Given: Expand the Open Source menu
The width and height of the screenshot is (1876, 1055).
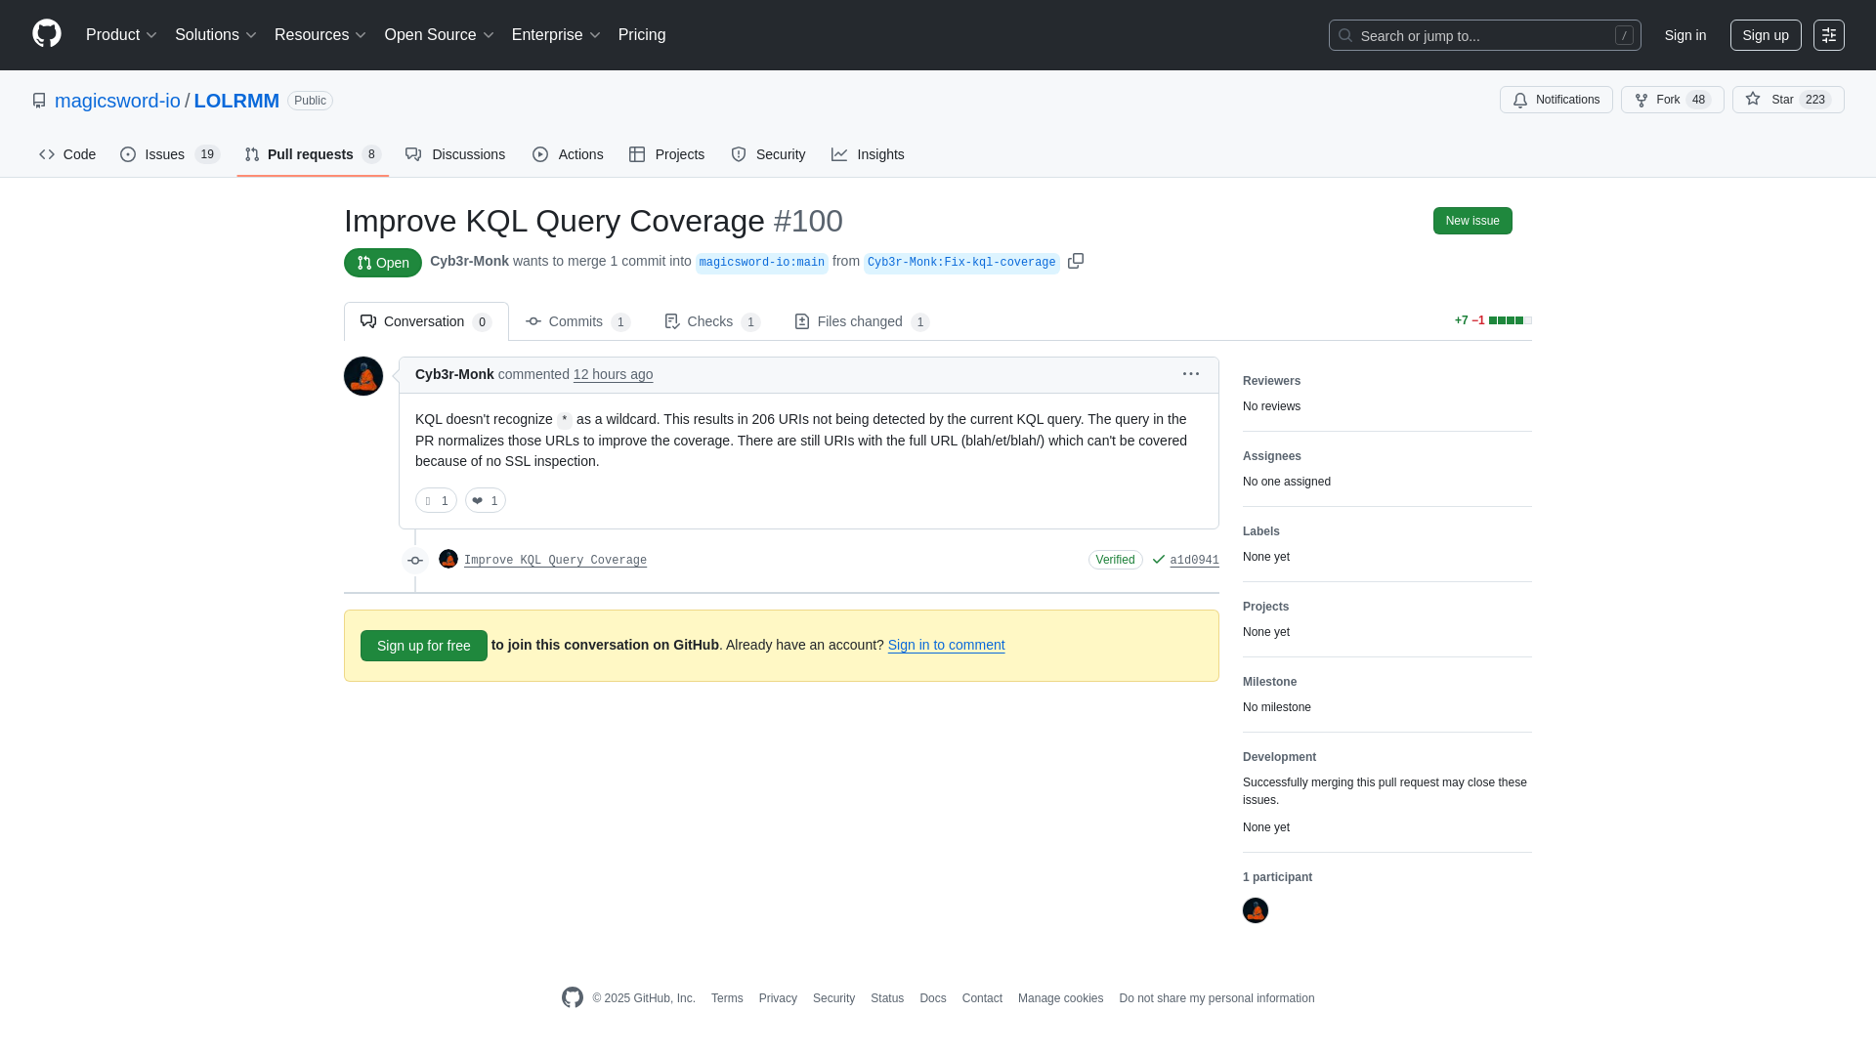Looking at the screenshot, I should pyautogui.click(x=440, y=35).
